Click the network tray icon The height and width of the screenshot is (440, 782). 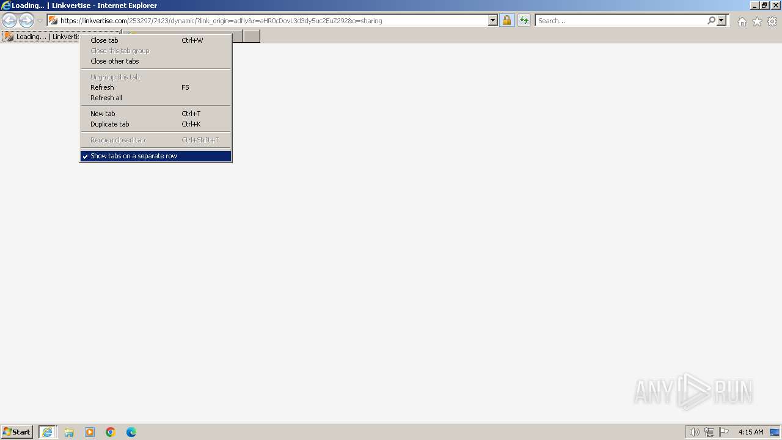[x=709, y=432]
